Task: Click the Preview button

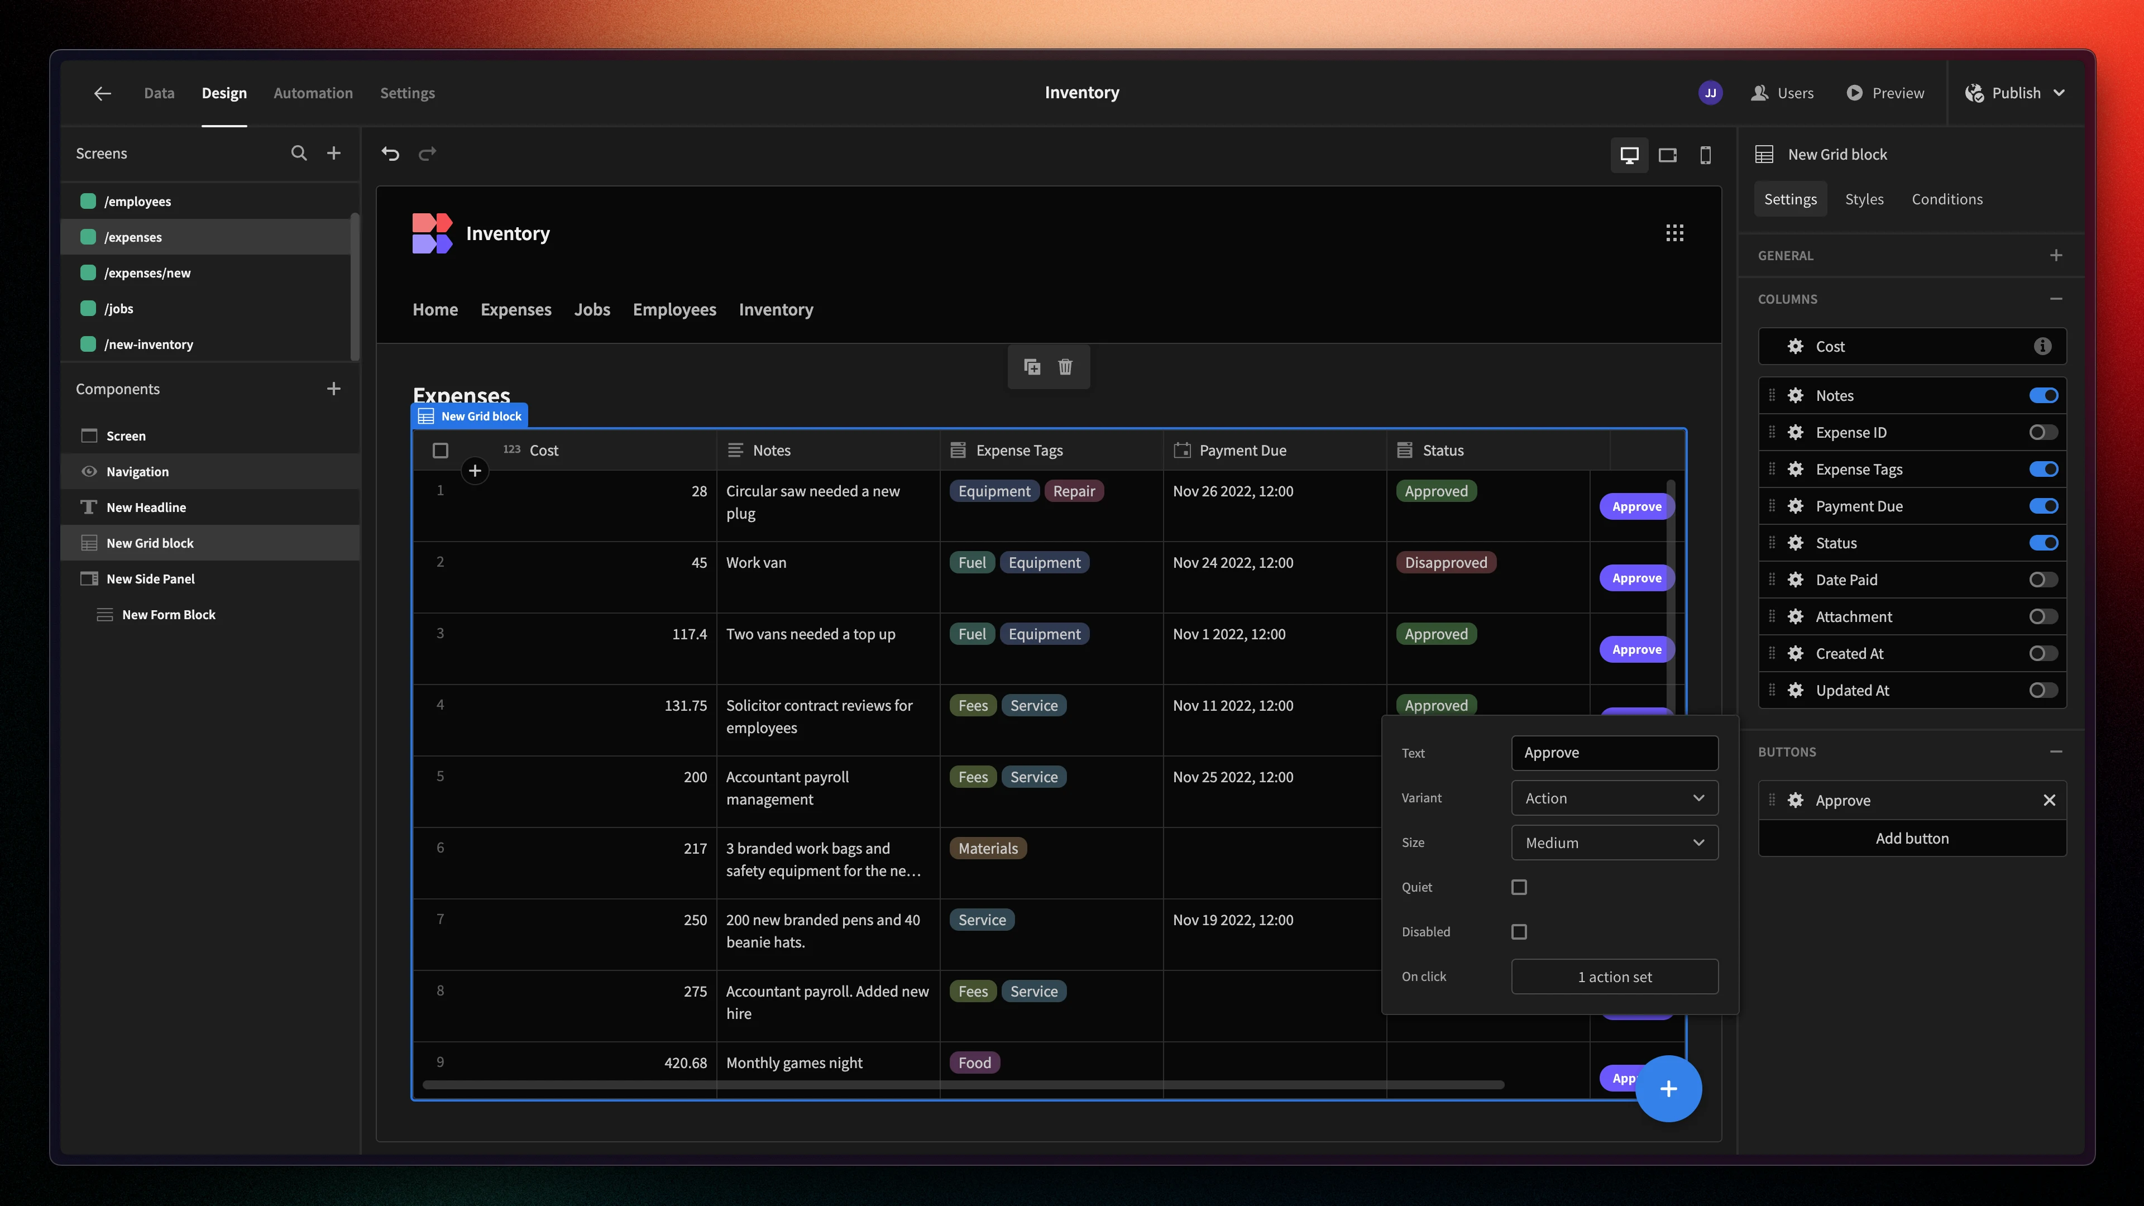Action: click(1885, 93)
